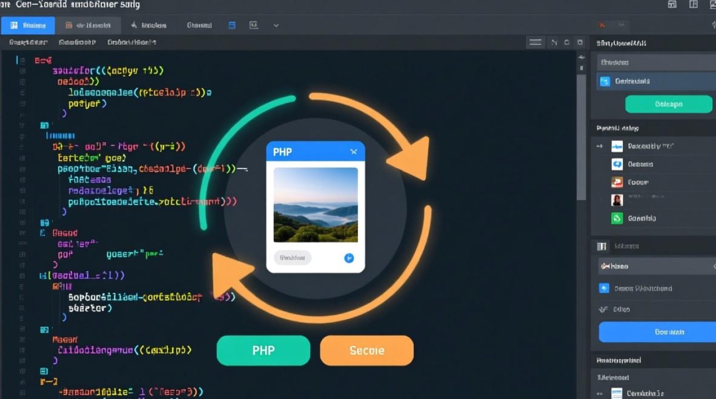Click the green icon in the right panel list

617,218
